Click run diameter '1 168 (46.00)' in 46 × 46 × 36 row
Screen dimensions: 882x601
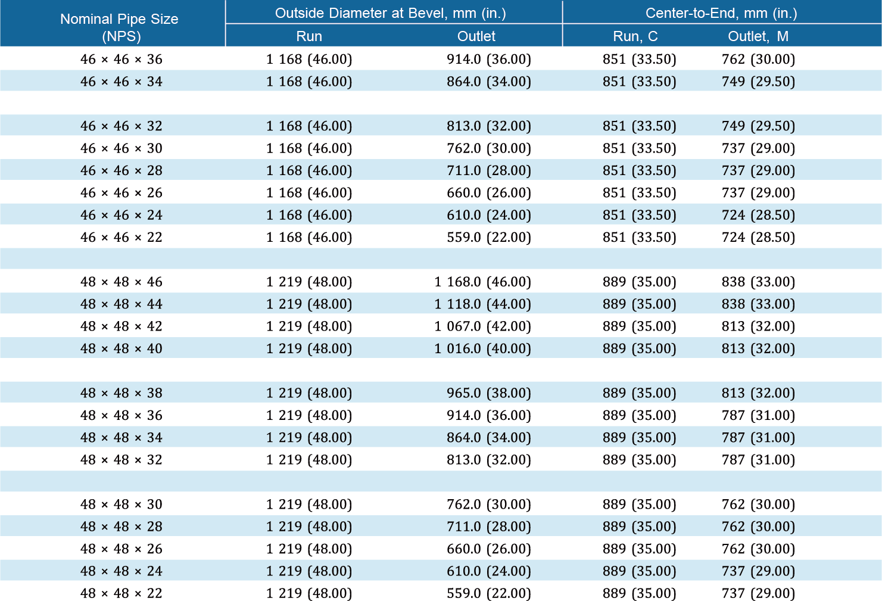pyautogui.click(x=309, y=60)
